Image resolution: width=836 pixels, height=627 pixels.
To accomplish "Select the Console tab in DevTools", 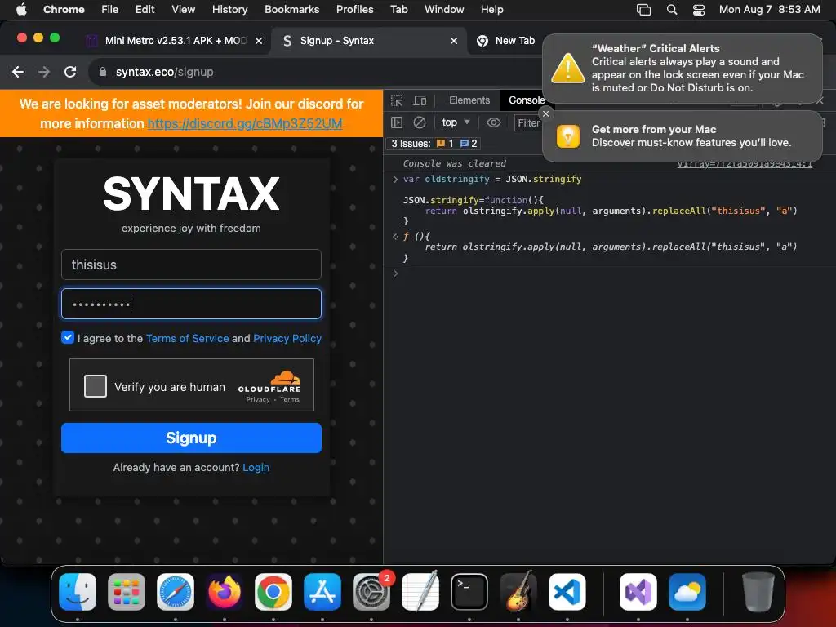I will click(527, 100).
